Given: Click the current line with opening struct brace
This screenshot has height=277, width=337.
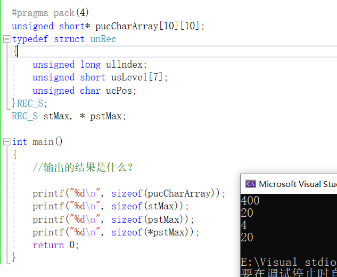Looking at the screenshot, I should point(174,52).
